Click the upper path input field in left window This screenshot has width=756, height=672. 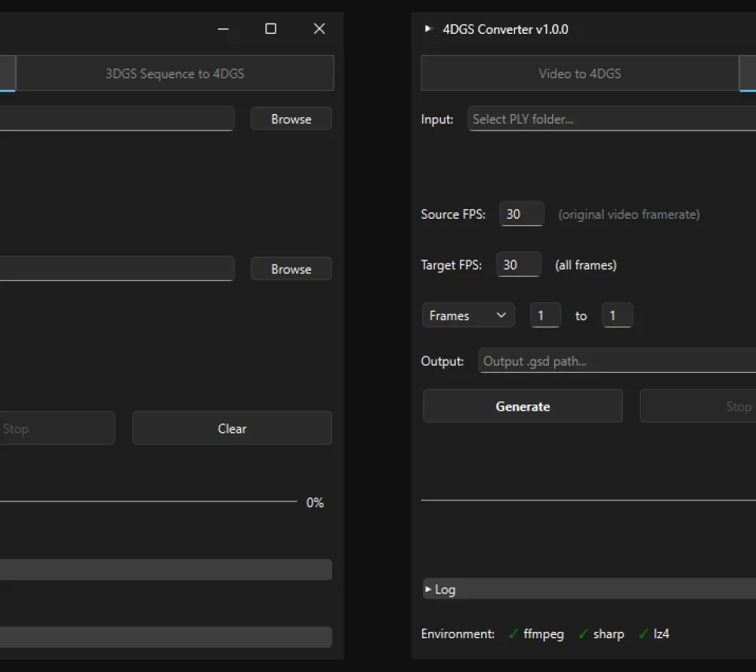[117, 119]
